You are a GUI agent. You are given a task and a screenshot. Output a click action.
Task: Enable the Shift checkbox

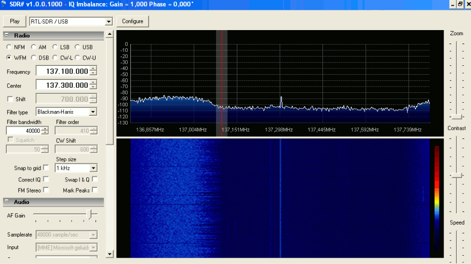point(10,99)
